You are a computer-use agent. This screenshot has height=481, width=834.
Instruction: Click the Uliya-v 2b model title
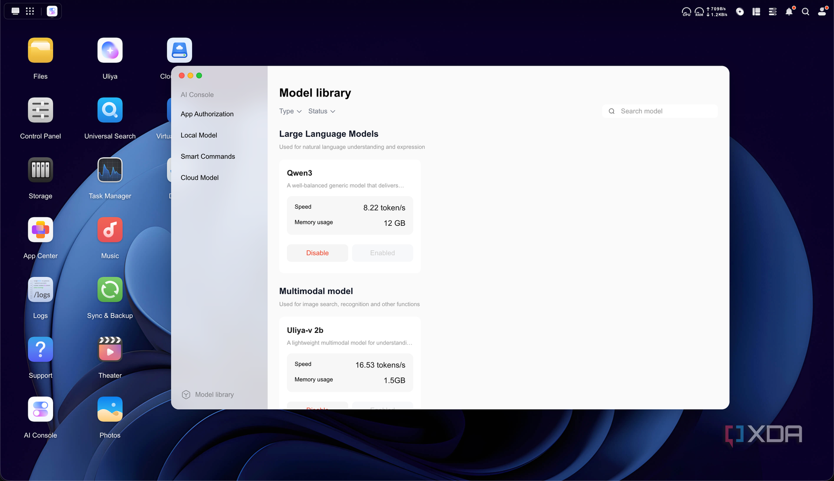pyautogui.click(x=305, y=330)
